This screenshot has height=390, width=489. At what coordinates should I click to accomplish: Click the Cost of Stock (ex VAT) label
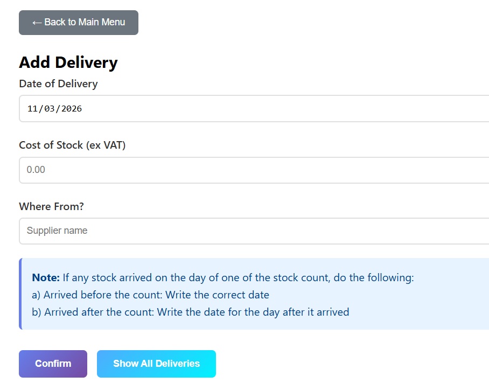tap(72, 145)
